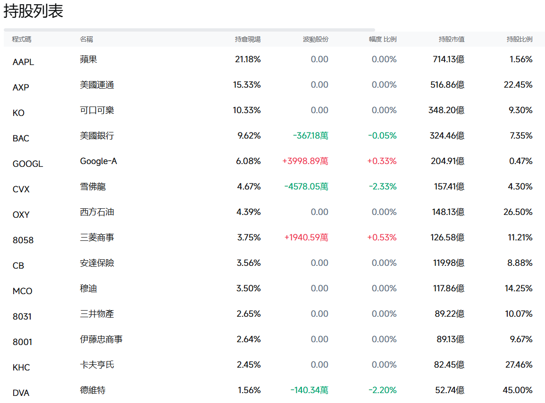This screenshot has width=545, height=403.
Task: Click the 持股列表 page heading
Action: click(34, 11)
